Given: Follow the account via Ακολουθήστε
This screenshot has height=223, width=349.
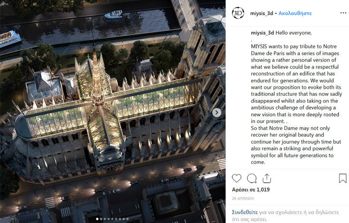Looking at the screenshot, I should [295, 13].
